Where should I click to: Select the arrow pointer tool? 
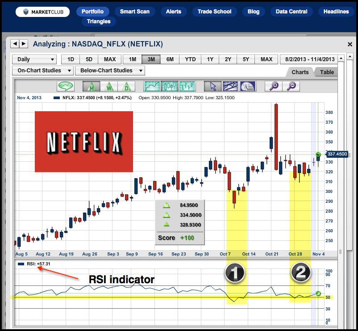pos(213,86)
